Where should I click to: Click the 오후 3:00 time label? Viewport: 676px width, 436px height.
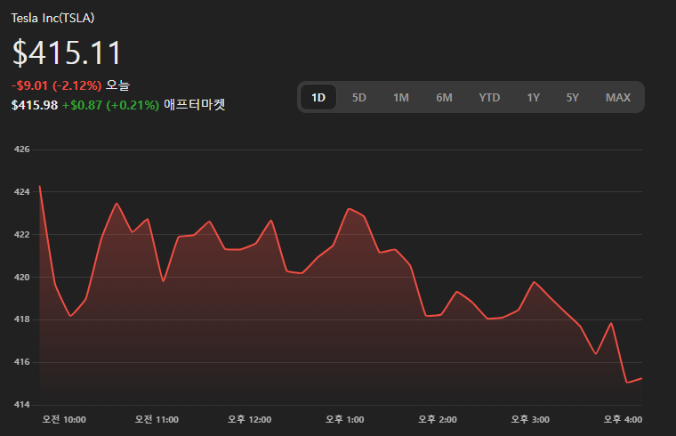530,419
